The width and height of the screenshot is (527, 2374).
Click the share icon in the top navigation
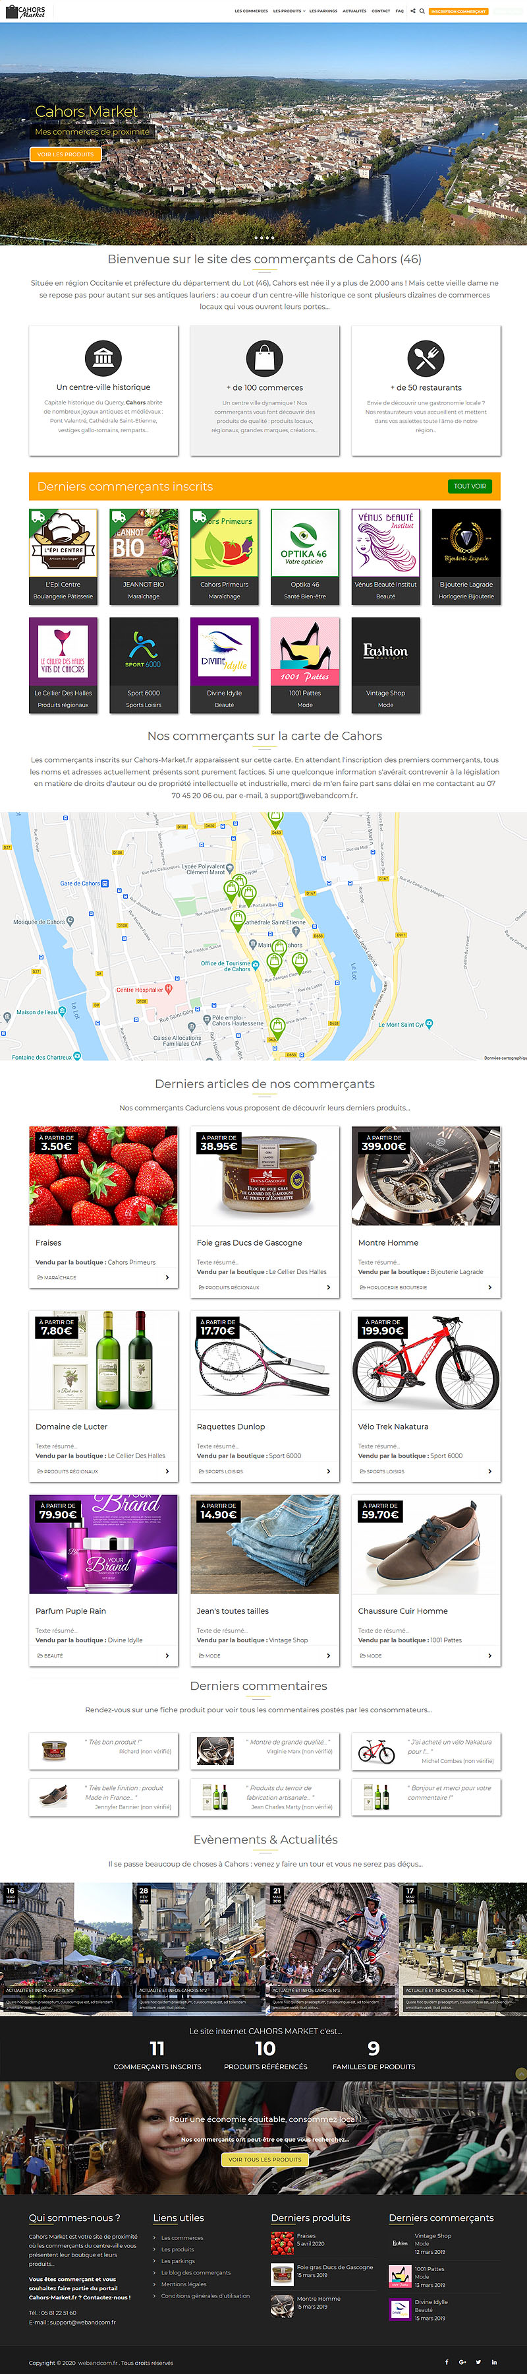click(x=412, y=11)
